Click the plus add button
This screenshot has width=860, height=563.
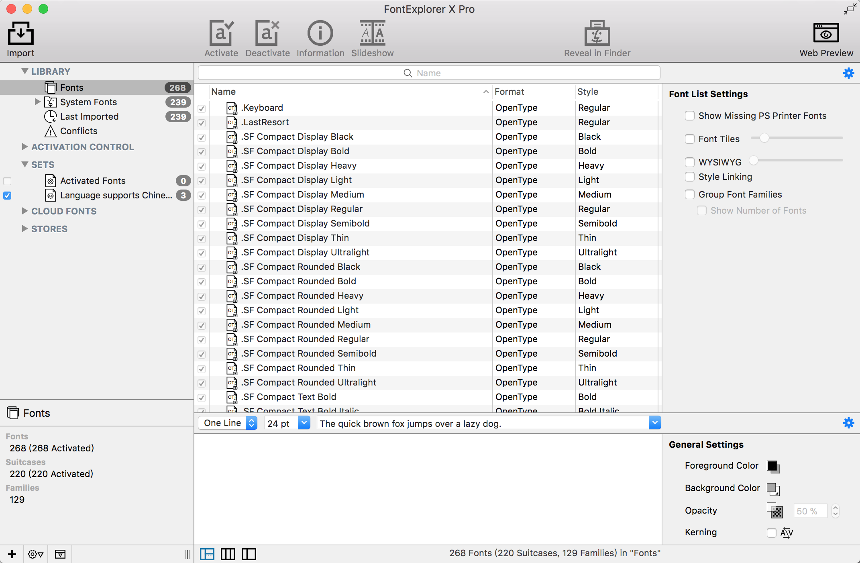tap(12, 554)
